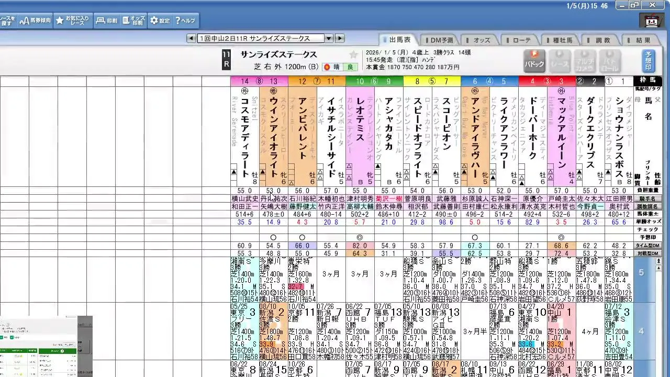Click the 予想印 mark cell for マックアルイーン
This screenshot has height=377, width=670.
pos(562,238)
